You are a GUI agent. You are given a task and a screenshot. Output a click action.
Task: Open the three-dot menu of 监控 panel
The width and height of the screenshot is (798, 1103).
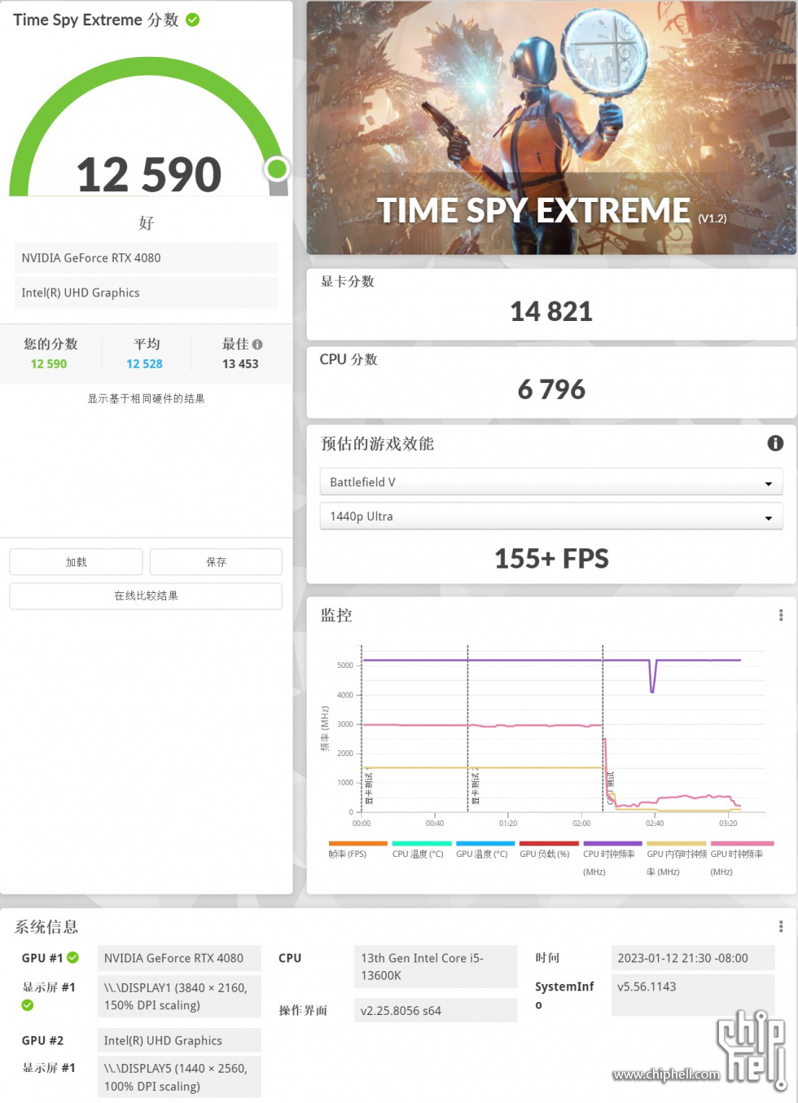781,615
